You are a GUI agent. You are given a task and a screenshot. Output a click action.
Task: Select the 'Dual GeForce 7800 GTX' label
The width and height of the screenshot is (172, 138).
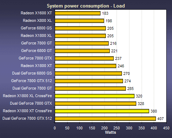click(31, 103)
